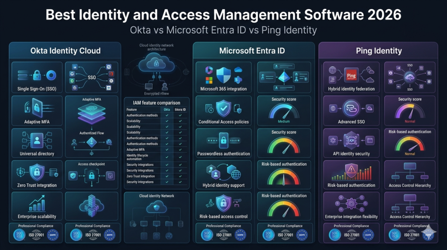Click the 'Best Identity and Access Management Software 2026' title

pos(223,14)
